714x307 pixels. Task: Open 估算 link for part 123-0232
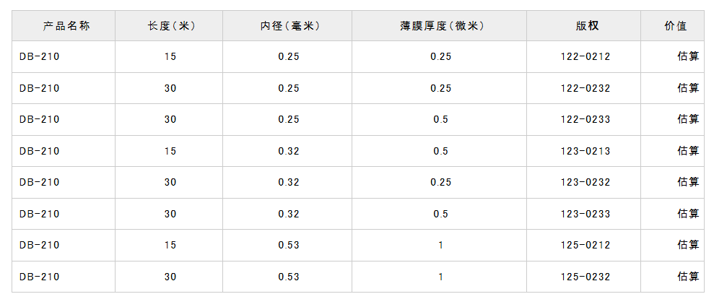click(x=688, y=182)
